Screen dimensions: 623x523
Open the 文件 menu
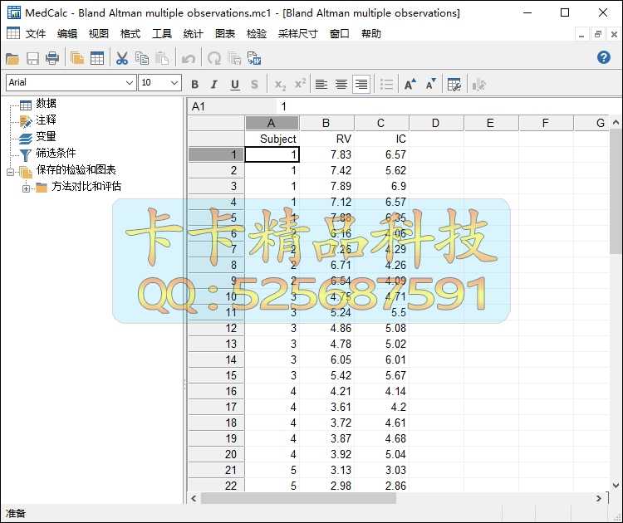click(36, 34)
